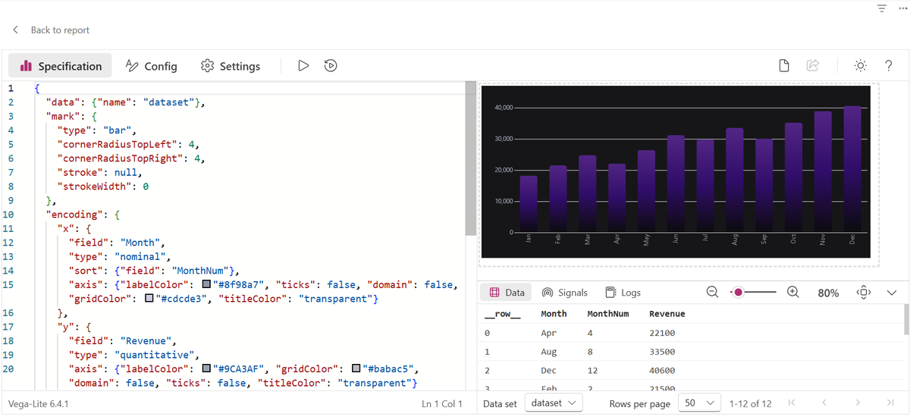
Task: Click the Revenue column header in the data table
Action: pos(667,314)
